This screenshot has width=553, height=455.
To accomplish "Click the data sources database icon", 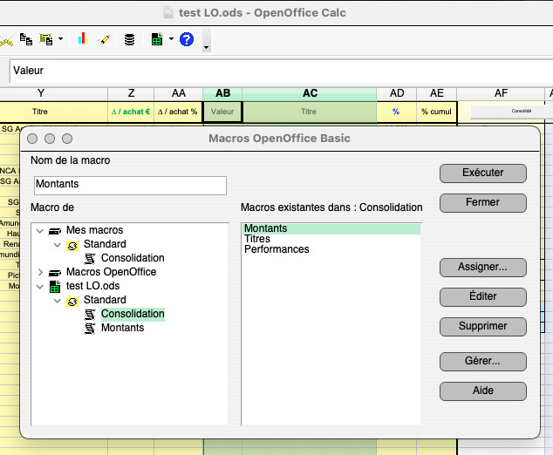I will click(129, 39).
